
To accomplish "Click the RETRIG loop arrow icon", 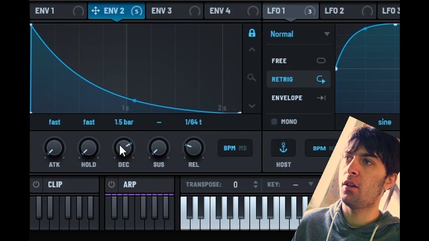I will pos(321,79).
